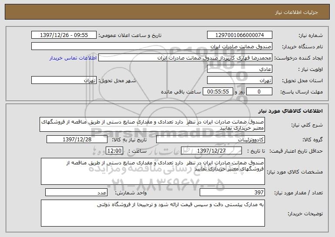Select the price validity date 1397/12/27
This screenshot has width=335, height=237.
[211, 151]
